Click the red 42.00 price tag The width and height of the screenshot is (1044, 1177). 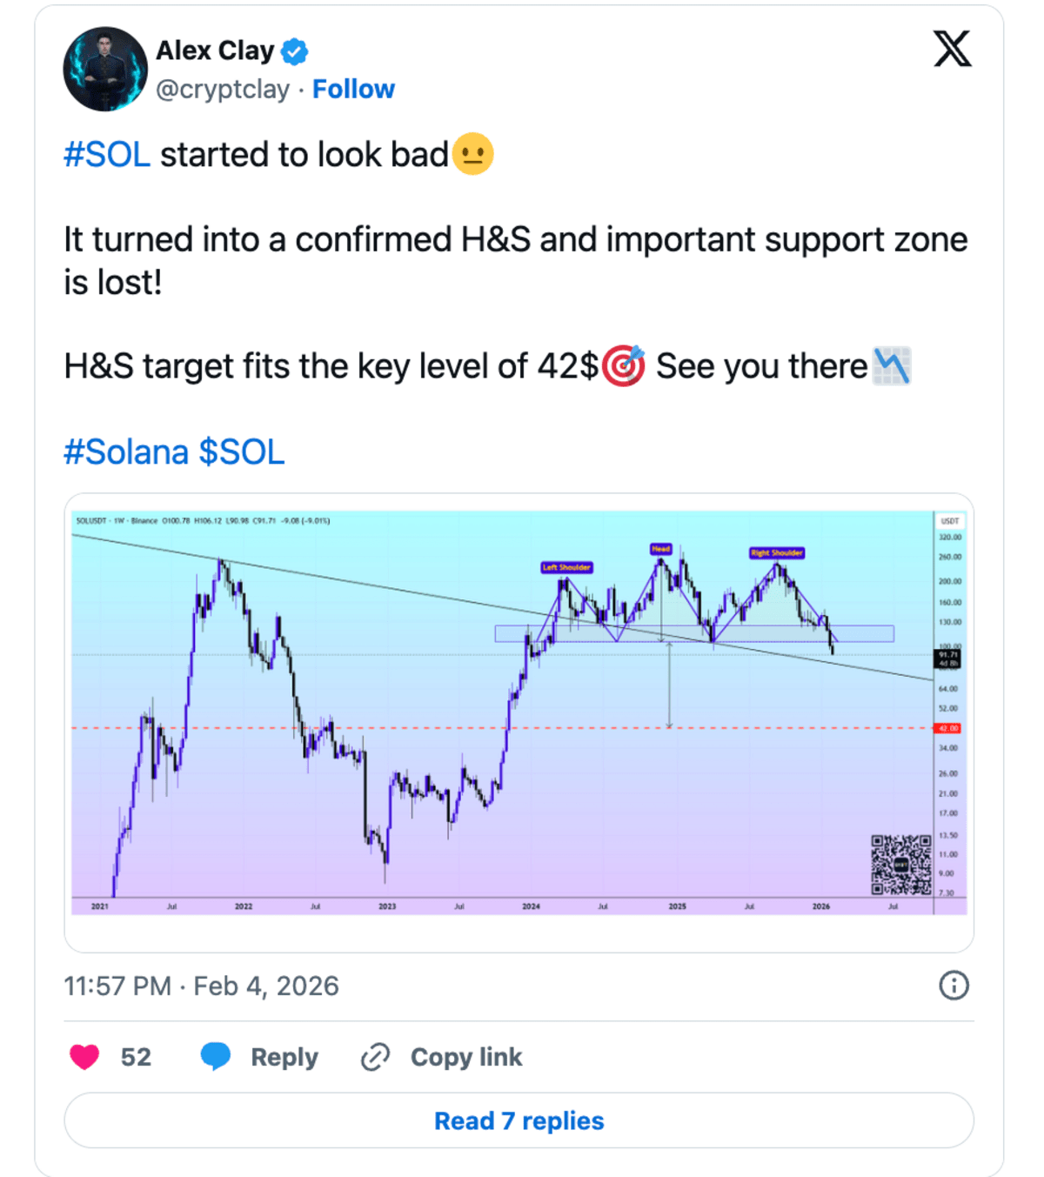pyautogui.click(x=947, y=728)
